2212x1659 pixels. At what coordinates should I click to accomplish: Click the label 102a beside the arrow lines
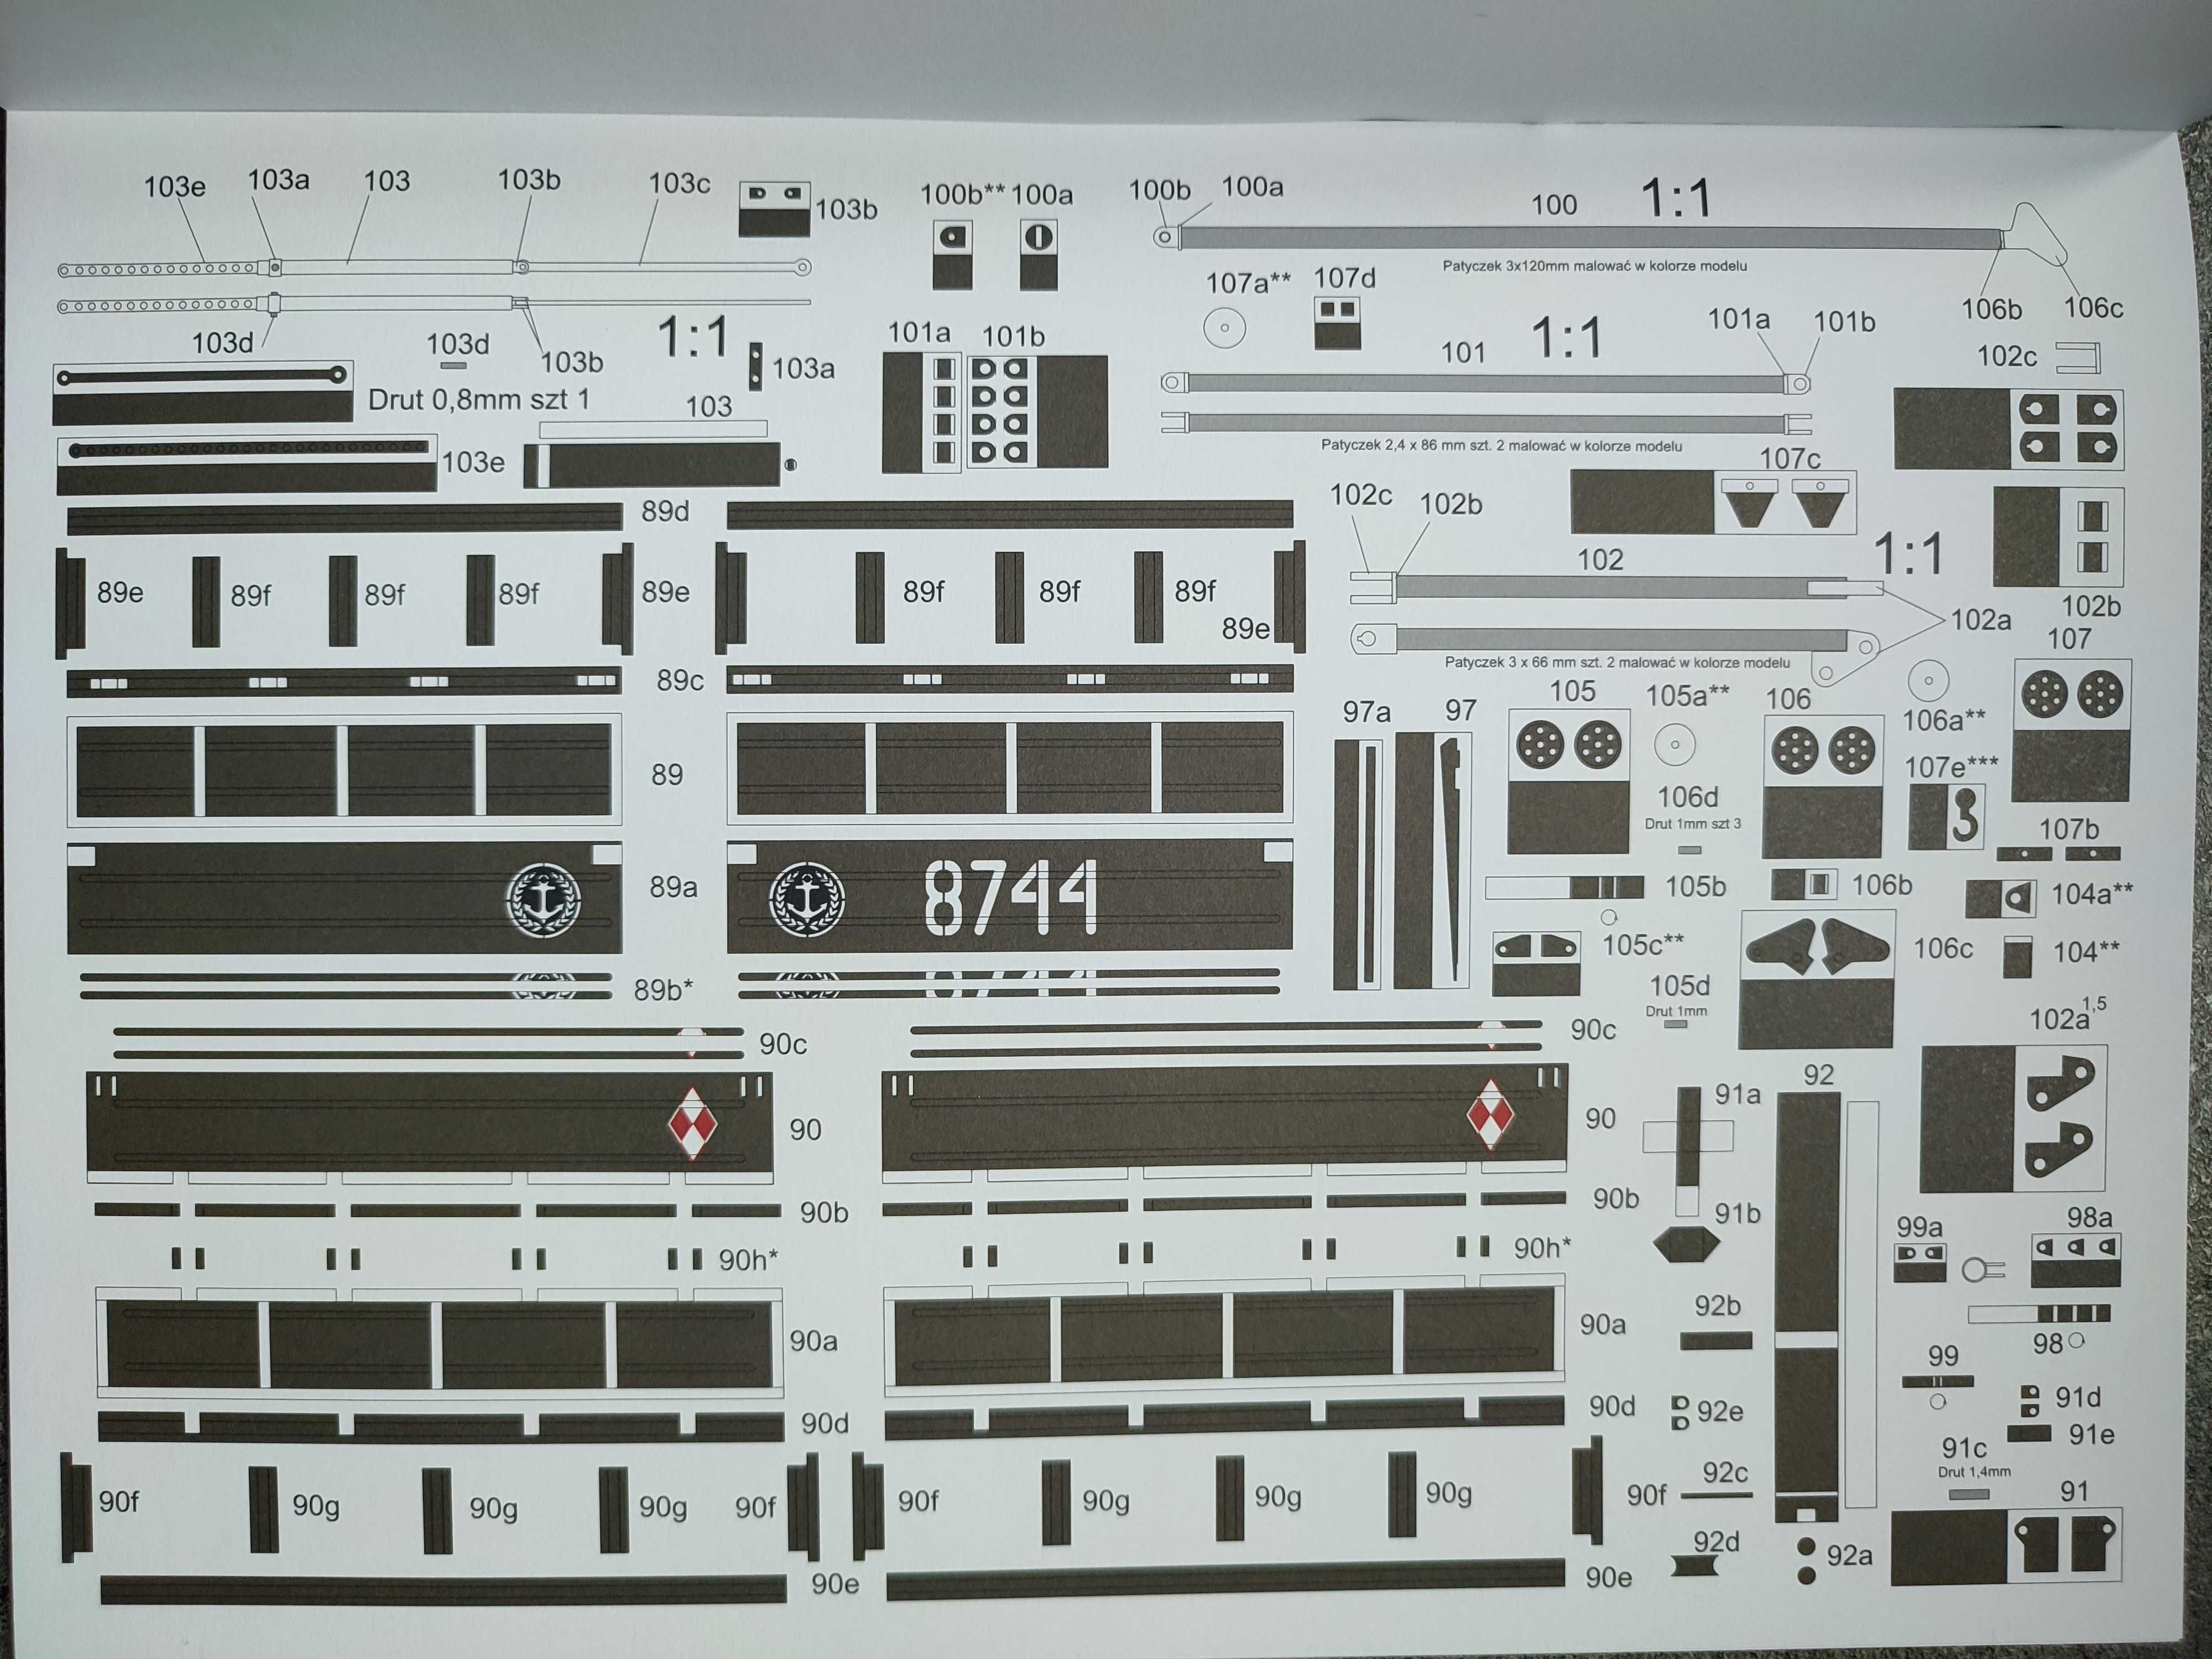(1981, 620)
